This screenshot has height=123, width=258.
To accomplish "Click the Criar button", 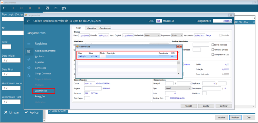I will click(x=248, y=118).
